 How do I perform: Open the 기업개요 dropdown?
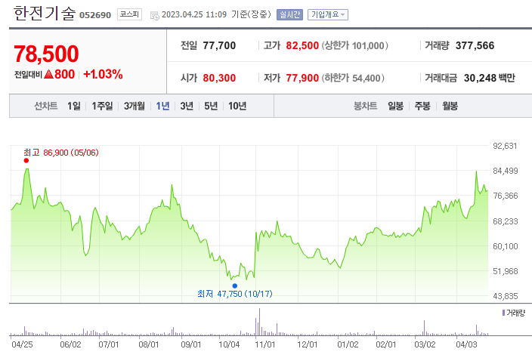[x=328, y=14]
